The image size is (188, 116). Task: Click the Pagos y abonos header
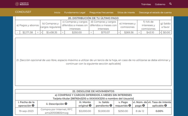[x=27, y=25]
